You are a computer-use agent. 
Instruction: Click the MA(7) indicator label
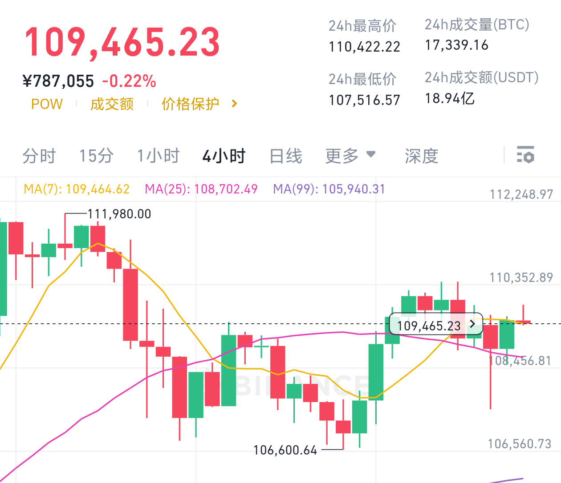point(77,189)
